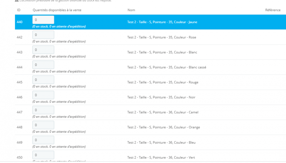The image size is (286, 163).
Task: Click the quantity field for ID 444
Action: pos(43,65)
